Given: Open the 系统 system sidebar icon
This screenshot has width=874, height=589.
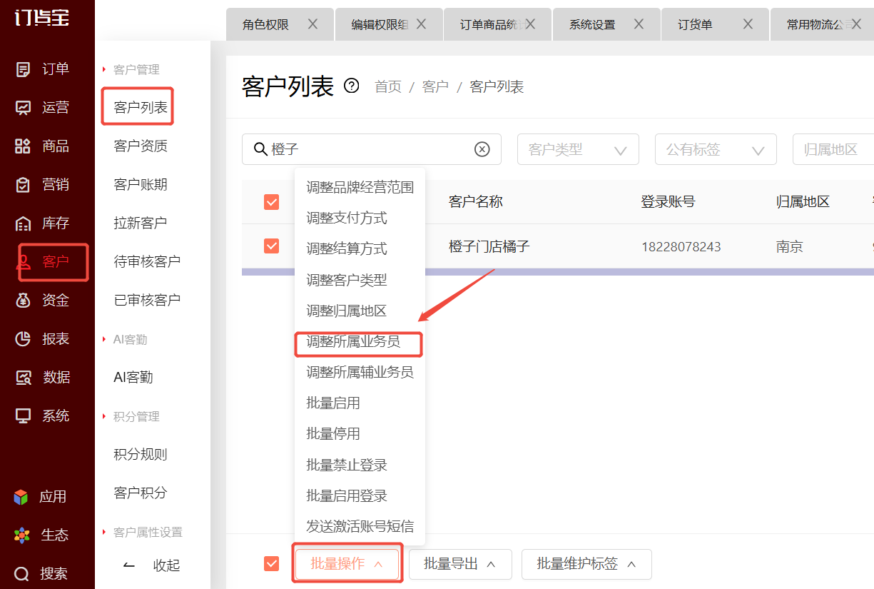Looking at the screenshot, I should click(x=24, y=416).
